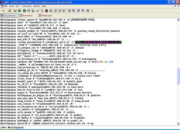The image size is (180, 130).
Task: Open the Help menu
Action: click(44, 6)
